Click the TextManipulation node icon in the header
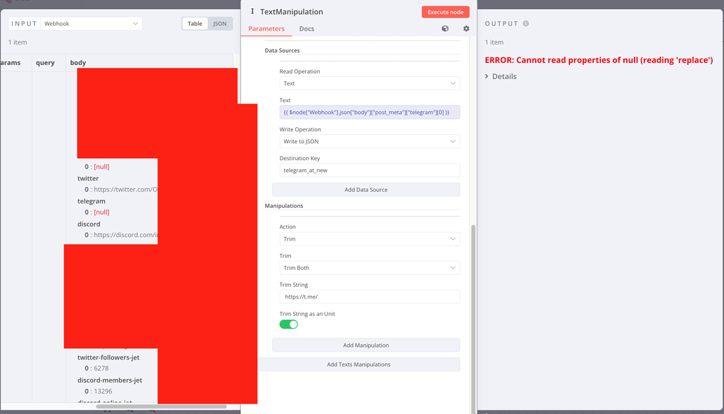Screen dimensions: 724x414 252,11
